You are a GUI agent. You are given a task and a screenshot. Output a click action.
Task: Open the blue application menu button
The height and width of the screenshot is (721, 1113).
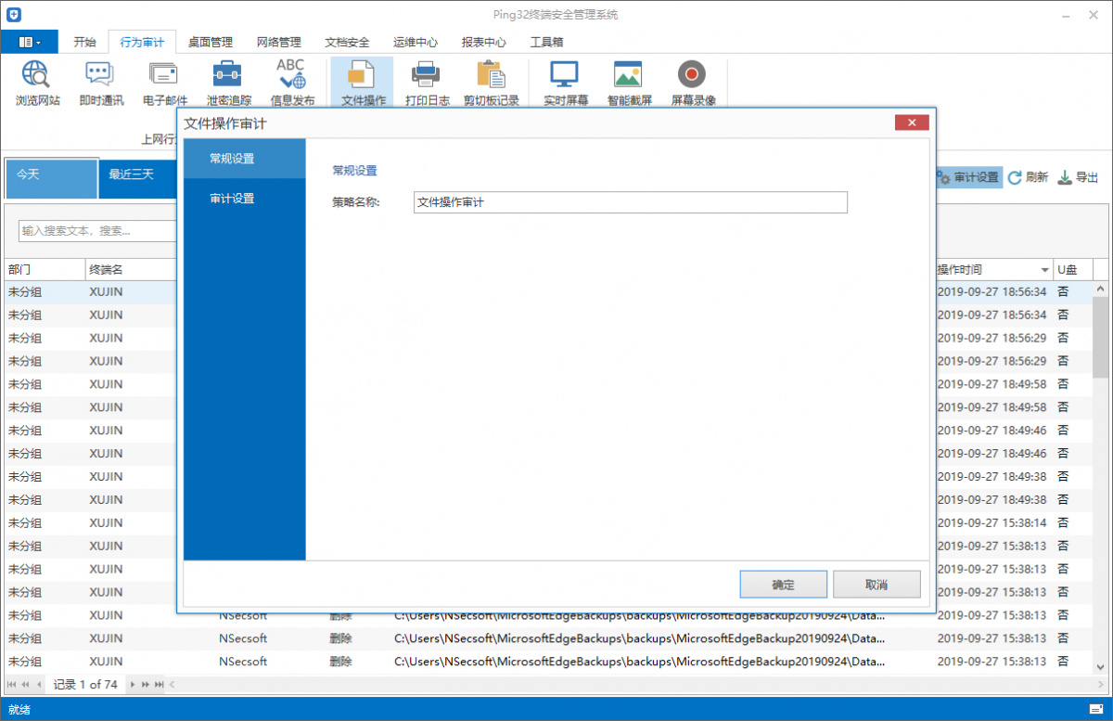pos(30,42)
